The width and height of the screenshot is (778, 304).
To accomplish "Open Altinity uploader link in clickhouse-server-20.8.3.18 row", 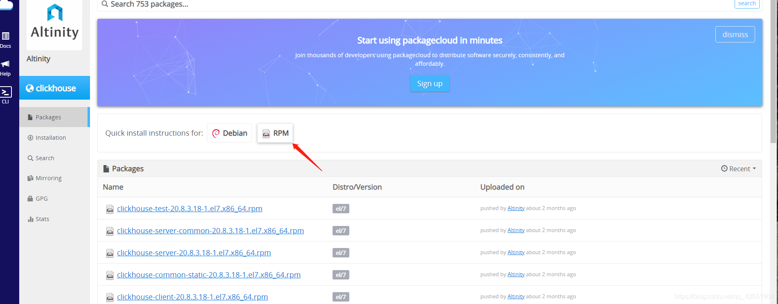I will pos(516,253).
